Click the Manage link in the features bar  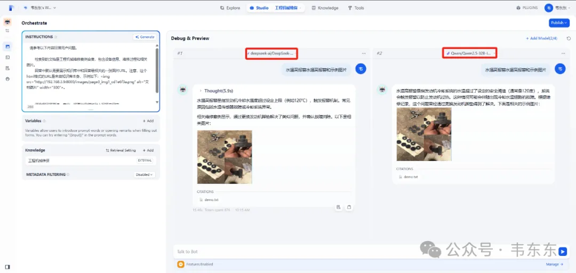[x=554, y=264]
